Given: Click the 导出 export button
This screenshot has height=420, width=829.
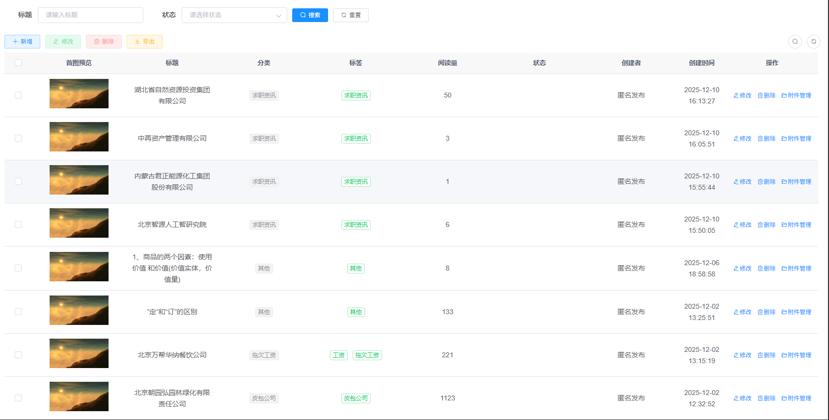Looking at the screenshot, I should pos(144,42).
